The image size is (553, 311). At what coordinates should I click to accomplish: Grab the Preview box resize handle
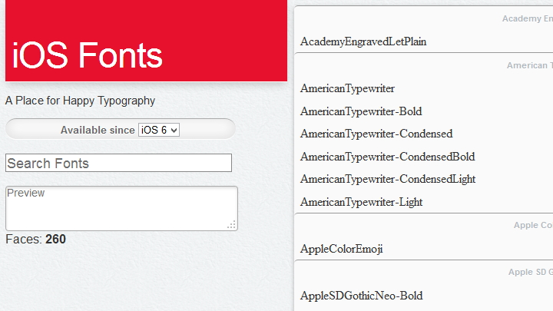pyautogui.click(x=232, y=225)
